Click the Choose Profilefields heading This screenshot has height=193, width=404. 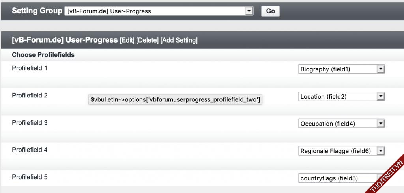tap(43, 55)
